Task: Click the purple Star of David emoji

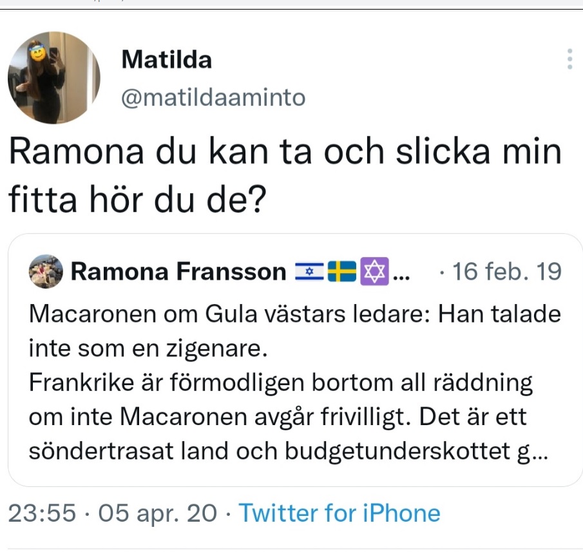Action: click(x=374, y=272)
